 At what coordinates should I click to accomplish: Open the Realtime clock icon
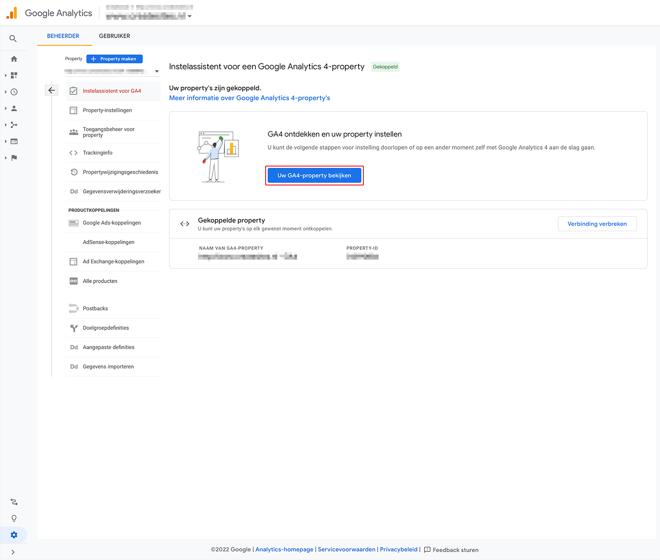click(14, 92)
